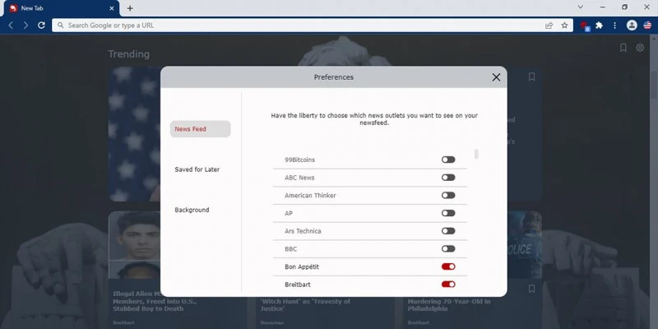Open the browser three-dot menu
The width and height of the screenshot is (658, 329).
coord(614,25)
